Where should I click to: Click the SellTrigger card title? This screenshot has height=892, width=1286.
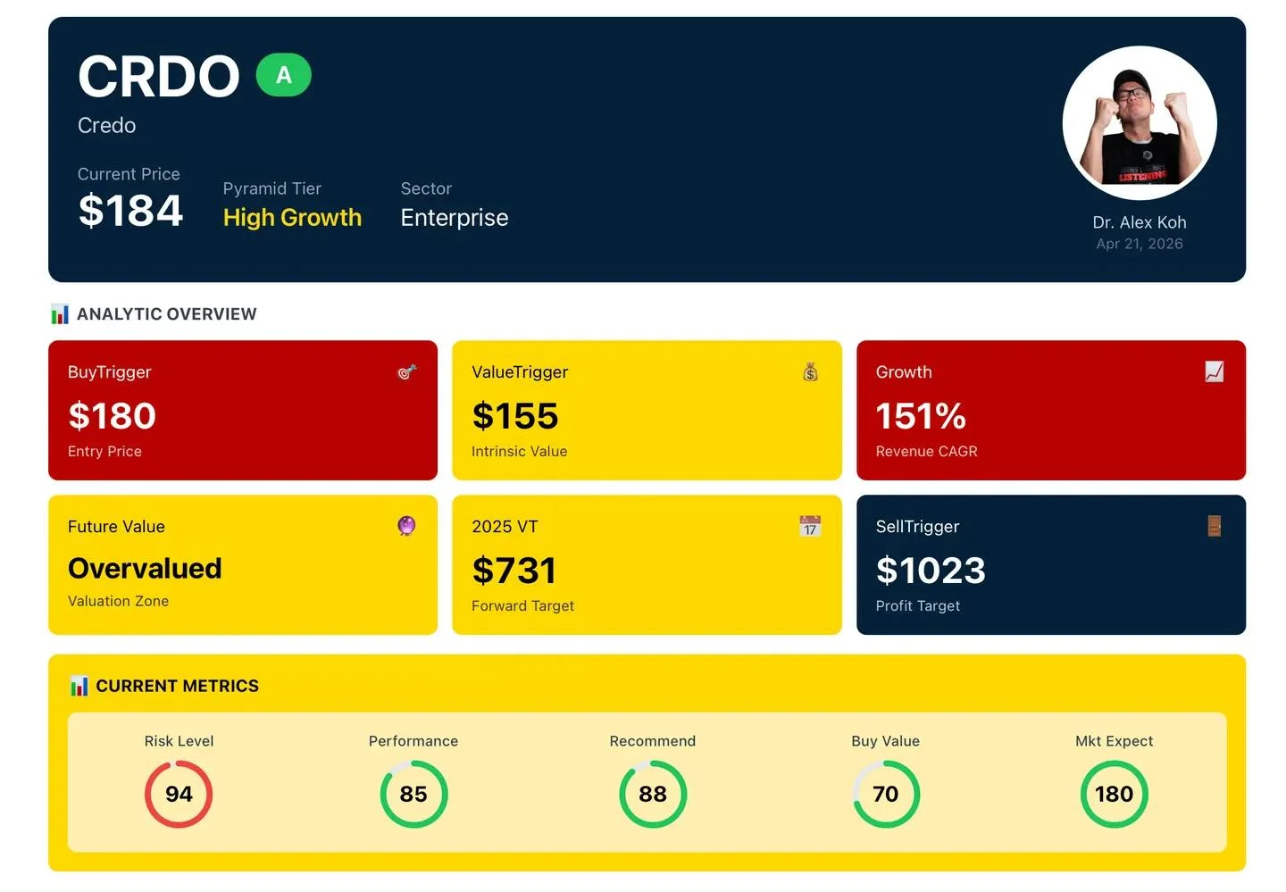point(917,527)
